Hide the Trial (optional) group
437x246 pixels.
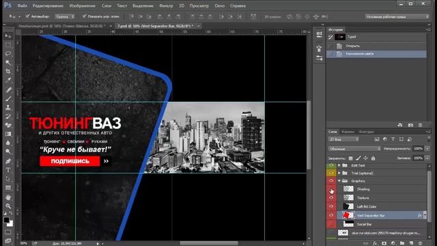click(331, 173)
